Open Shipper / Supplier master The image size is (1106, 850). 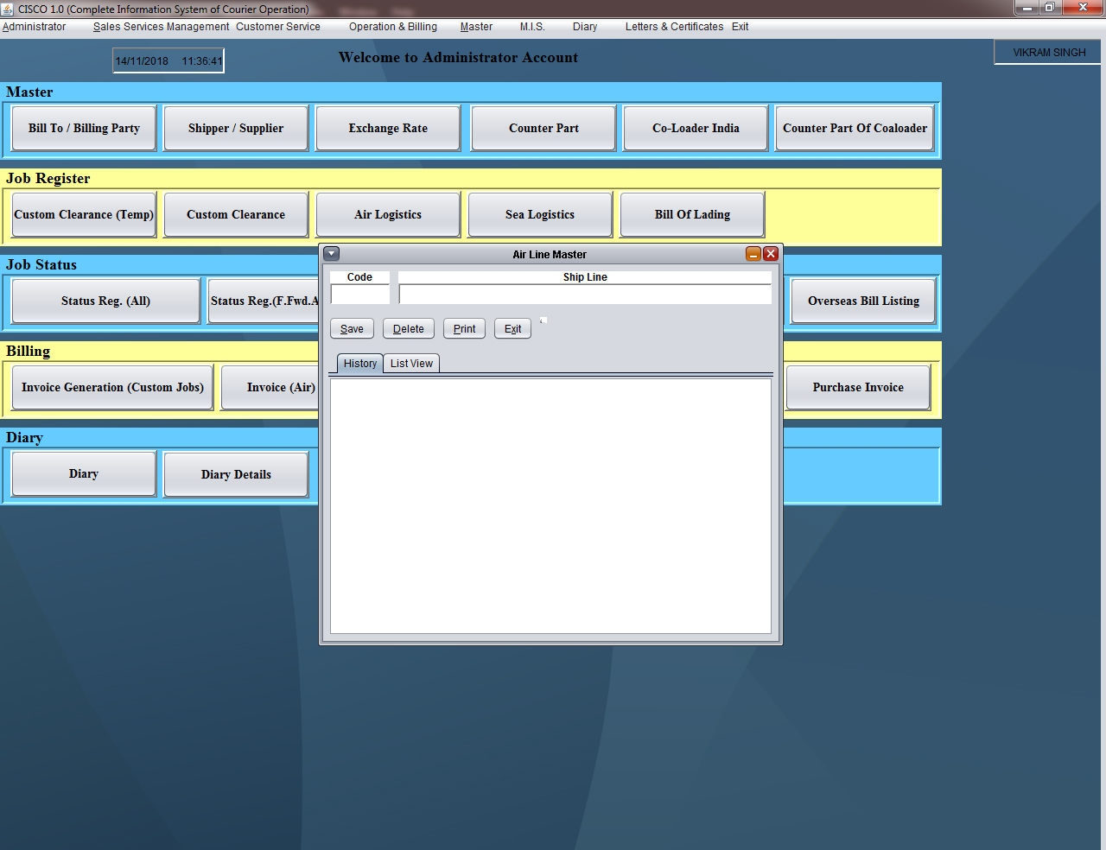tap(236, 128)
